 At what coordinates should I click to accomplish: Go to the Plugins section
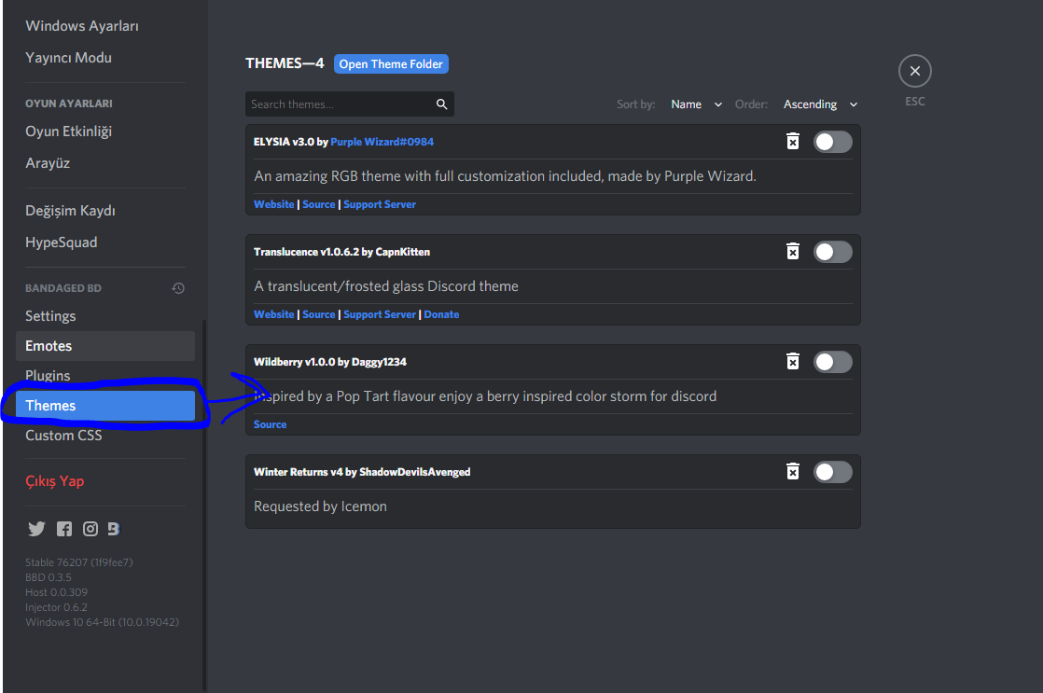click(x=105, y=376)
